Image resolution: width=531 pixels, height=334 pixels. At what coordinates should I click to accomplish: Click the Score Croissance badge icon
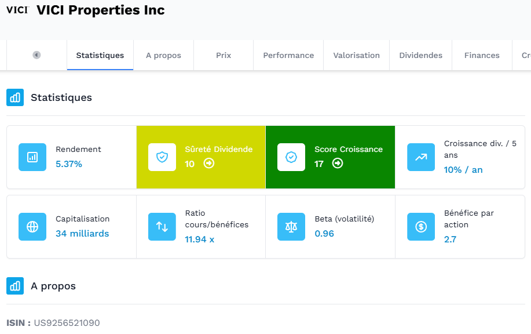[291, 157]
